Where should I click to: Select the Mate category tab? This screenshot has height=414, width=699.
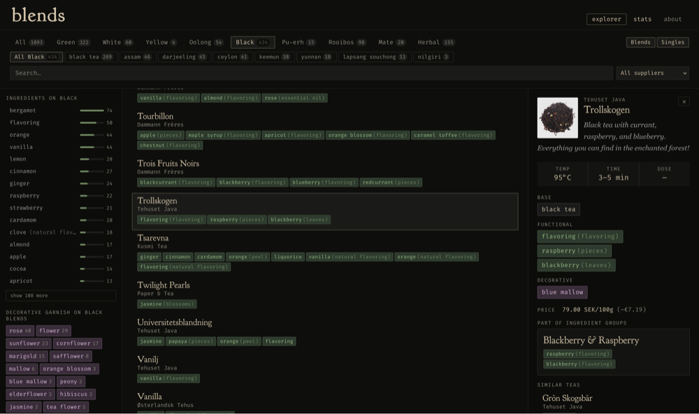click(392, 43)
